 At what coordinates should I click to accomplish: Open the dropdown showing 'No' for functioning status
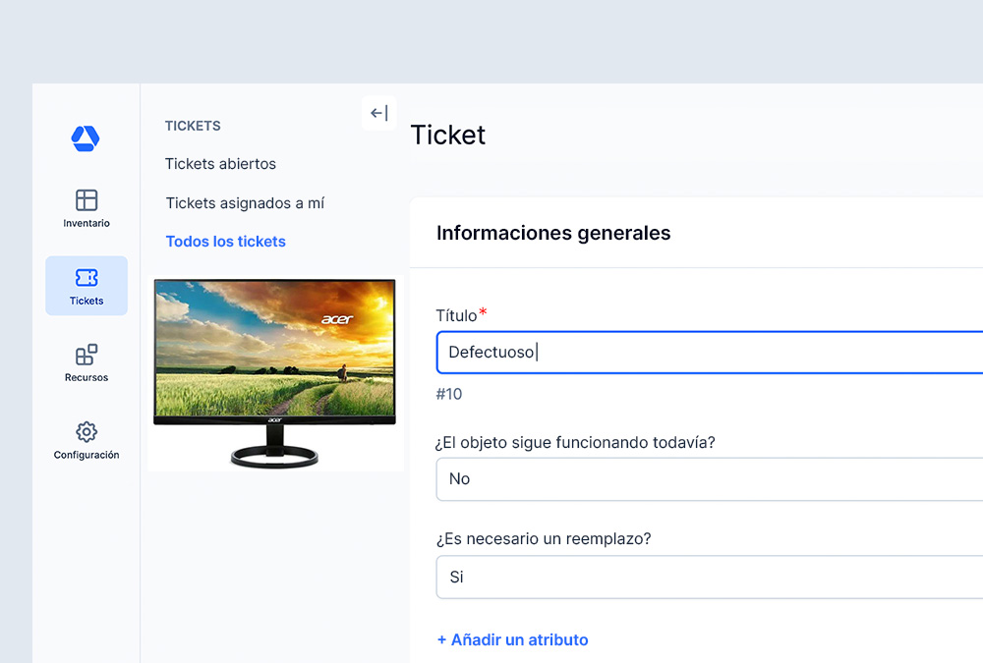pyautogui.click(x=688, y=479)
